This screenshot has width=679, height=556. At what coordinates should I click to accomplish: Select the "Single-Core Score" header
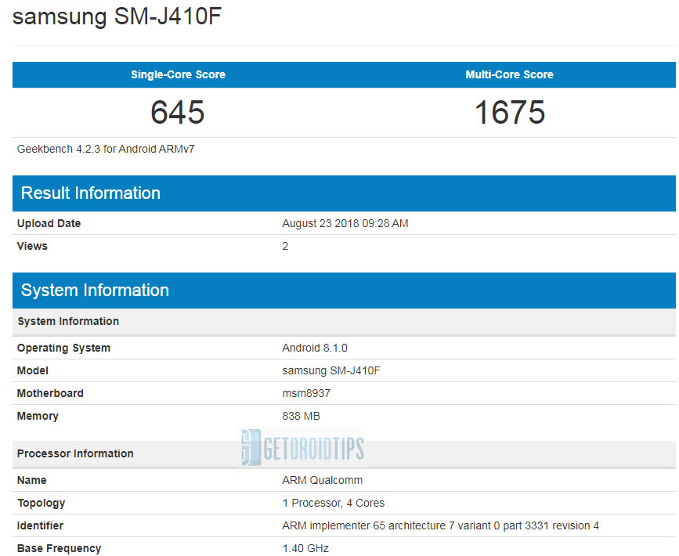[x=178, y=74]
